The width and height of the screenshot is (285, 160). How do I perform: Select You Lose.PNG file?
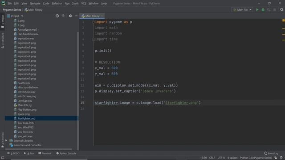pyautogui.click(x=26, y=123)
